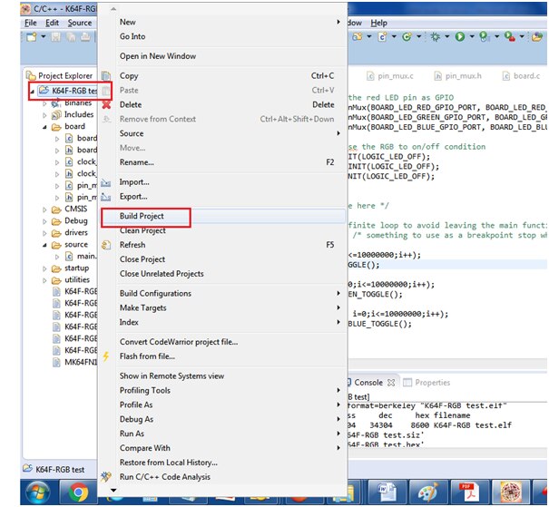Screen dimensions: 549x507
Task: Open the Index submenu
Action: click(x=222, y=322)
